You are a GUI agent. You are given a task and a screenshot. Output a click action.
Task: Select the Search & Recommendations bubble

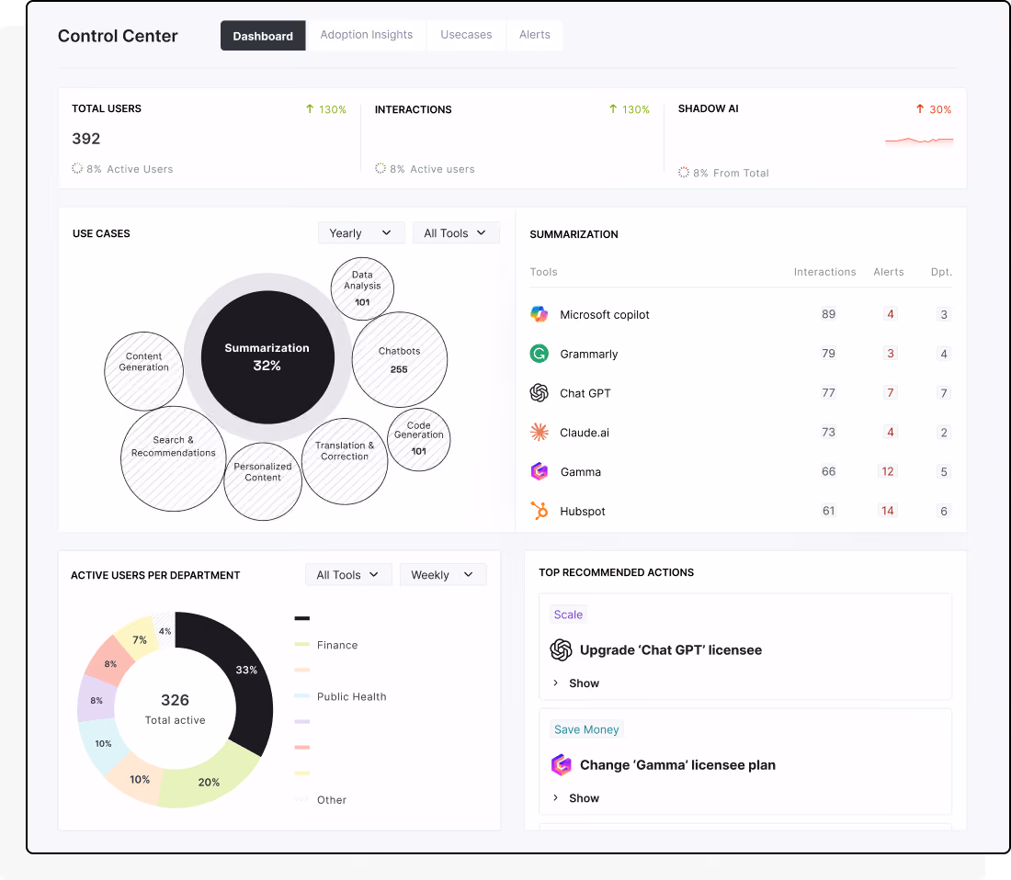click(x=174, y=458)
